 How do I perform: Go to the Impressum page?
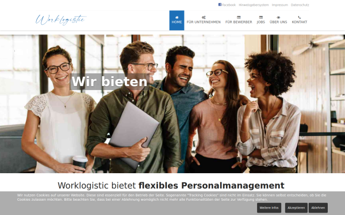(279, 5)
